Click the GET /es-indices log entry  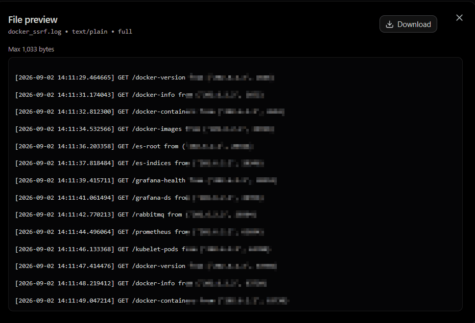click(x=139, y=163)
